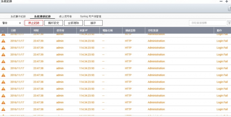This screenshot has height=117, width=231.
Task: Focus the 存取資源搜尋 search field
Action: [208, 23]
